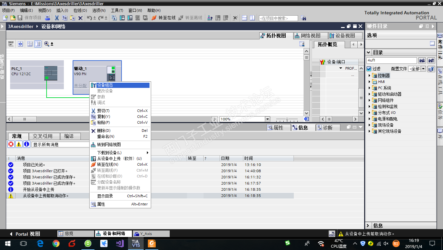443x250 pixels.
Task: Click the 转至在线 toolbar button
Action: coord(164,18)
